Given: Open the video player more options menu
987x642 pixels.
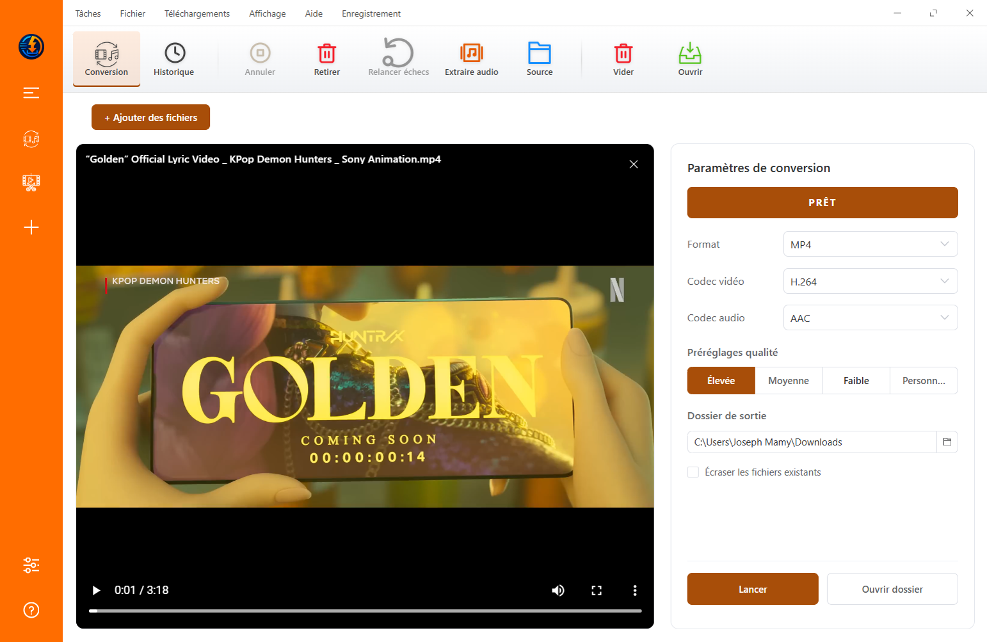Looking at the screenshot, I should tap(635, 590).
